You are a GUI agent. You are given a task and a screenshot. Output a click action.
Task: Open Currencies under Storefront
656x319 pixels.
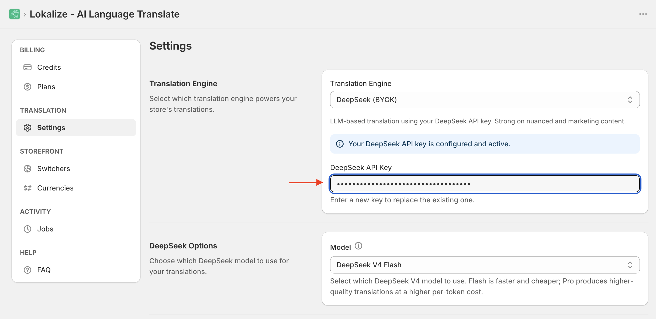76,188
